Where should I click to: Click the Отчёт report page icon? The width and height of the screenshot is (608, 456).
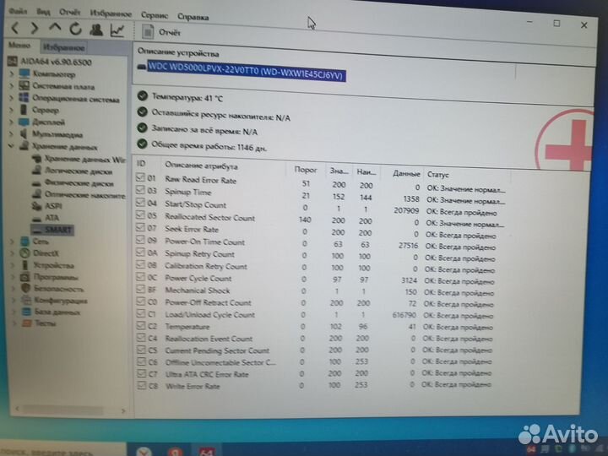pyautogui.click(x=148, y=31)
